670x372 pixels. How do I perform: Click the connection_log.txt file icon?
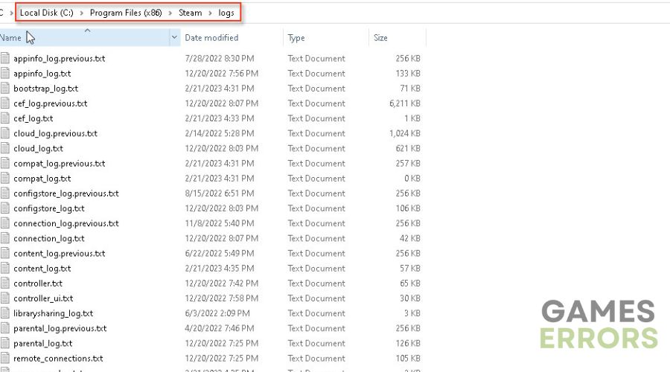point(4,238)
